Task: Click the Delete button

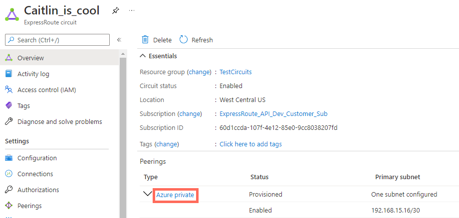Action: [157, 40]
